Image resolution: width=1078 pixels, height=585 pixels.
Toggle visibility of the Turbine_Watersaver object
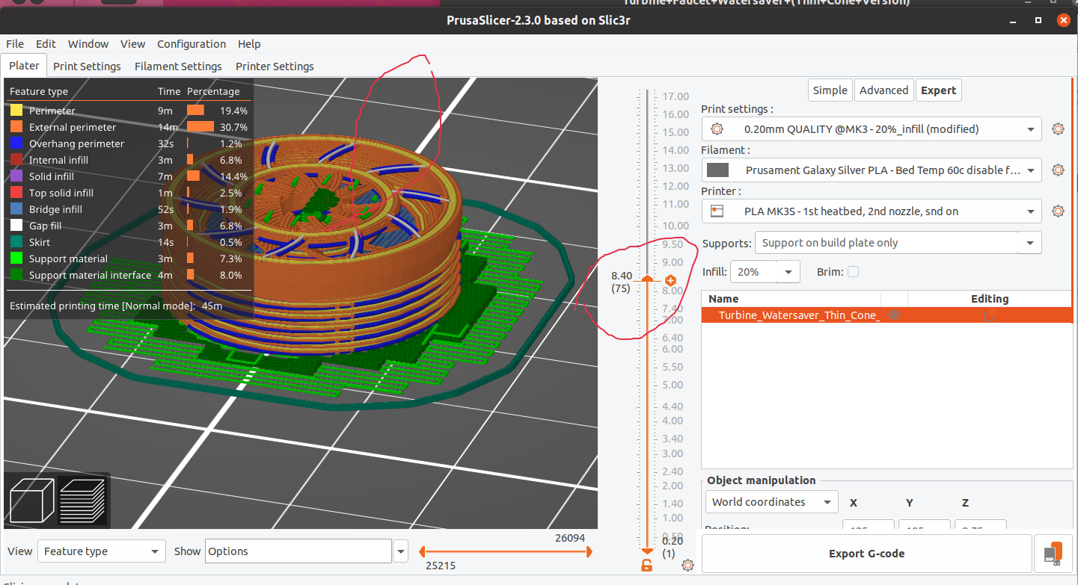(895, 315)
